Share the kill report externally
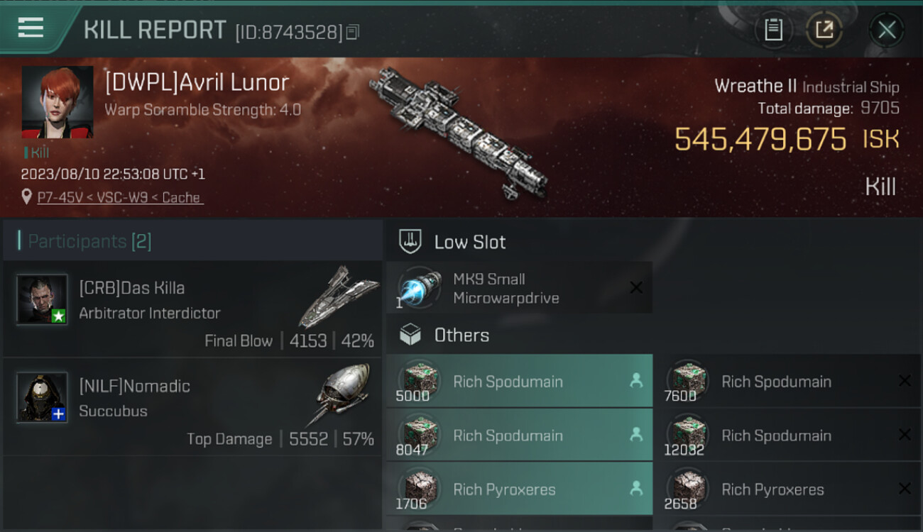This screenshot has height=532, width=923. coord(824,30)
